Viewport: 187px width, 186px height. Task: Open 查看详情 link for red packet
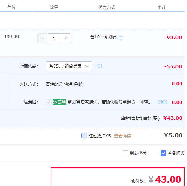click(122, 136)
